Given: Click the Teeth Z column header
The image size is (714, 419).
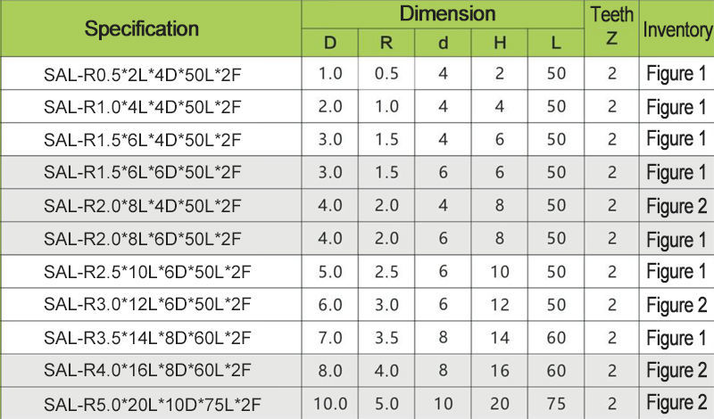Looking at the screenshot, I should (x=612, y=27).
